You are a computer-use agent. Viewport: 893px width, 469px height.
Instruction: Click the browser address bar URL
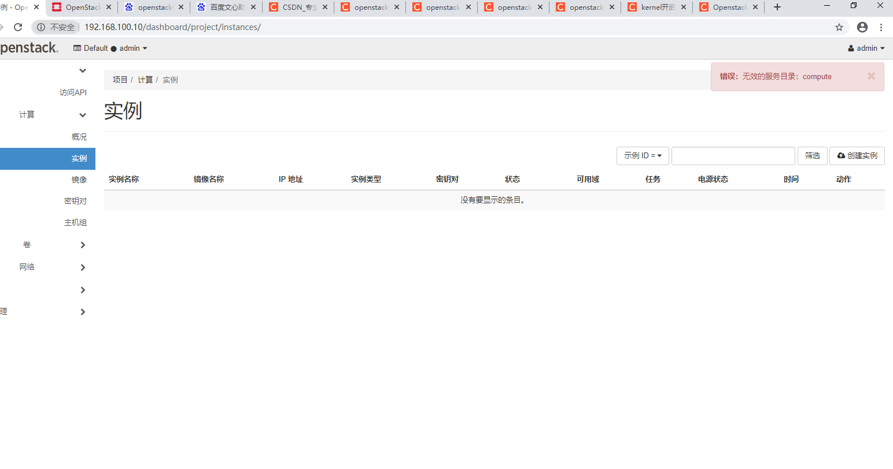click(172, 27)
